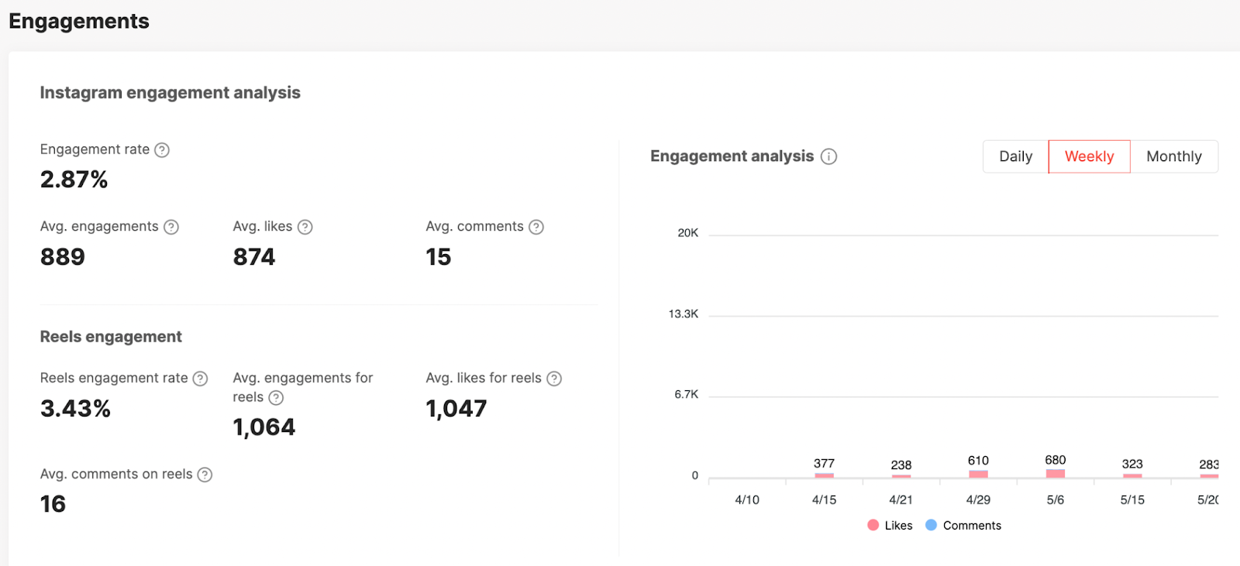Click the 4/10 x-axis date label

(747, 500)
